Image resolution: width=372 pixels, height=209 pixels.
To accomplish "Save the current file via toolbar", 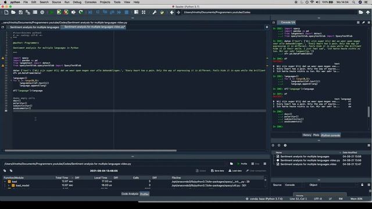I will 21,12.
